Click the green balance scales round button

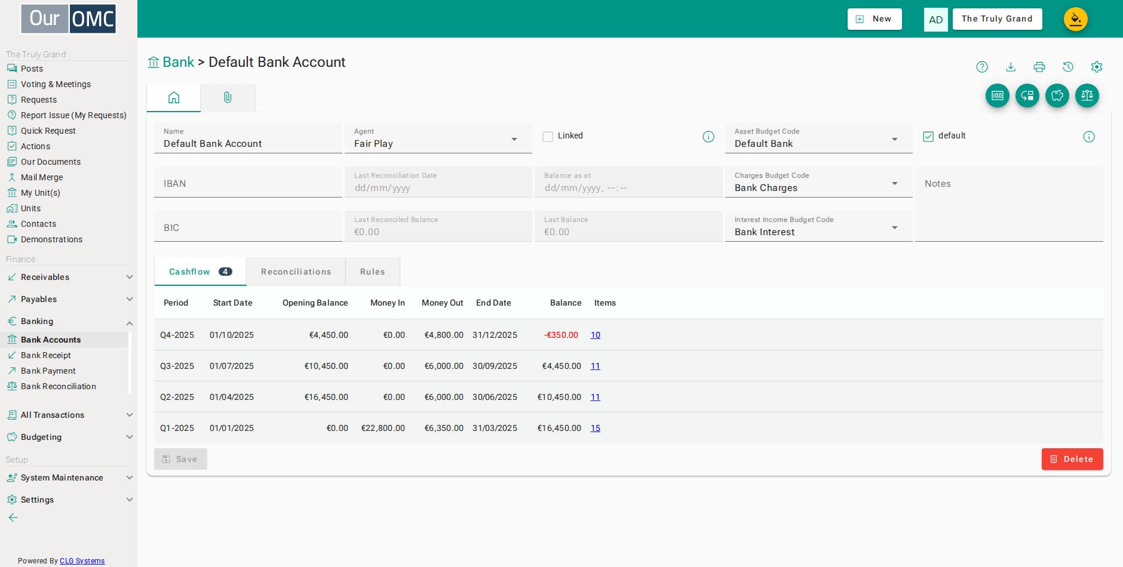[1087, 95]
